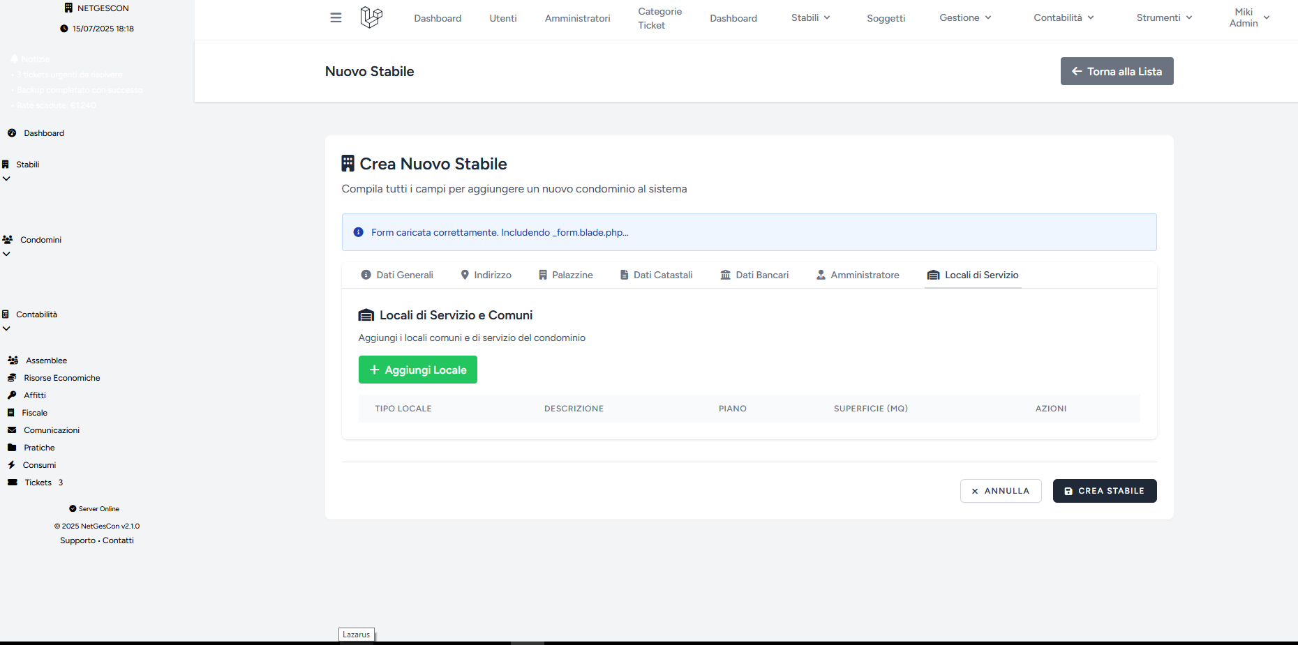The width and height of the screenshot is (1298, 645).
Task: Click the Consumi lightning bolt icon
Action: click(x=11, y=465)
